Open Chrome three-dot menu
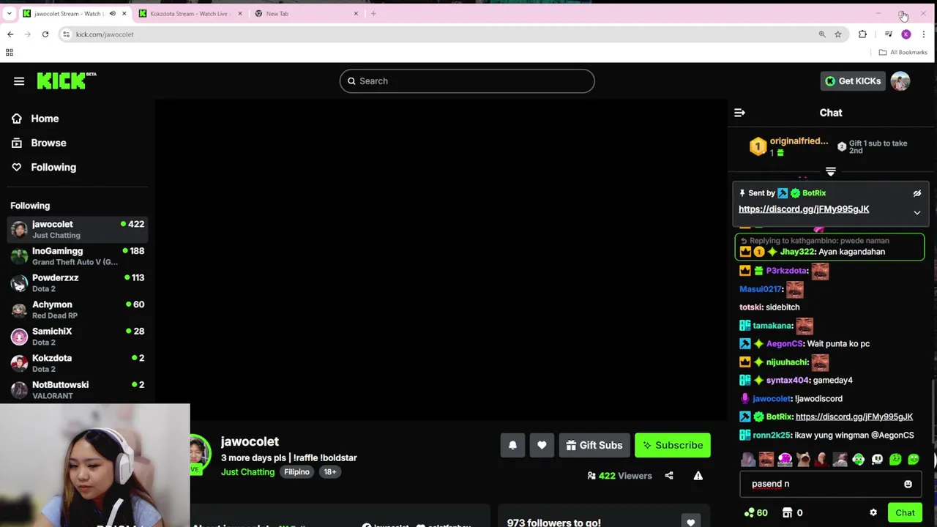Viewport: 937px width, 527px height. click(x=924, y=34)
